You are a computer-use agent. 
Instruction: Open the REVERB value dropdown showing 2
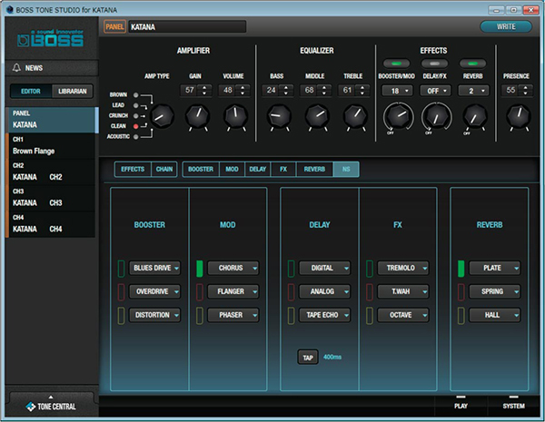point(473,91)
